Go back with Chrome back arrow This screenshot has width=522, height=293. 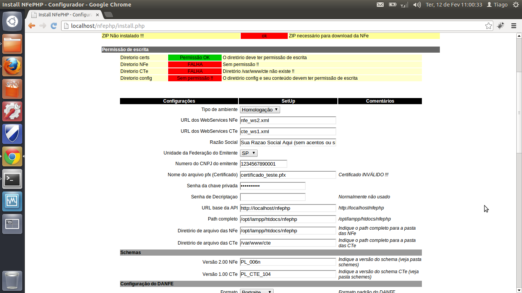(x=32, y=26)
